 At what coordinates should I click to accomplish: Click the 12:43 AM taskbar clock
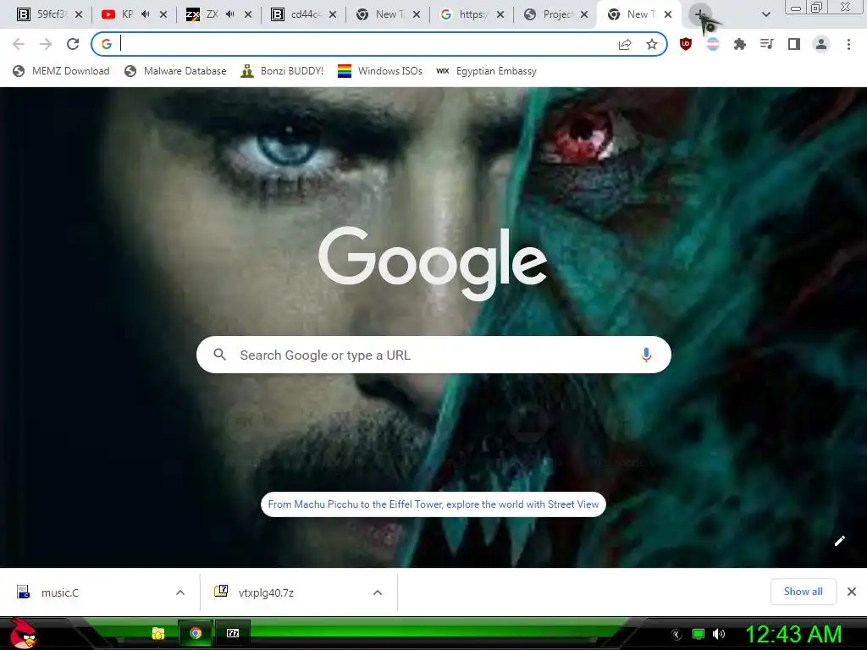pos(794,634)
